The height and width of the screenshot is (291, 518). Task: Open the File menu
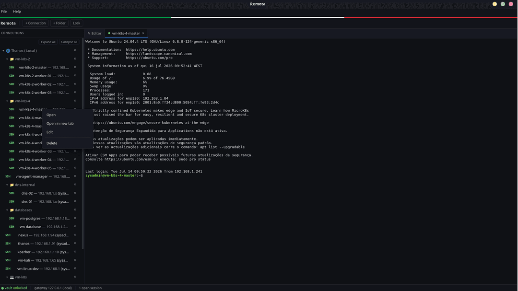4,12
